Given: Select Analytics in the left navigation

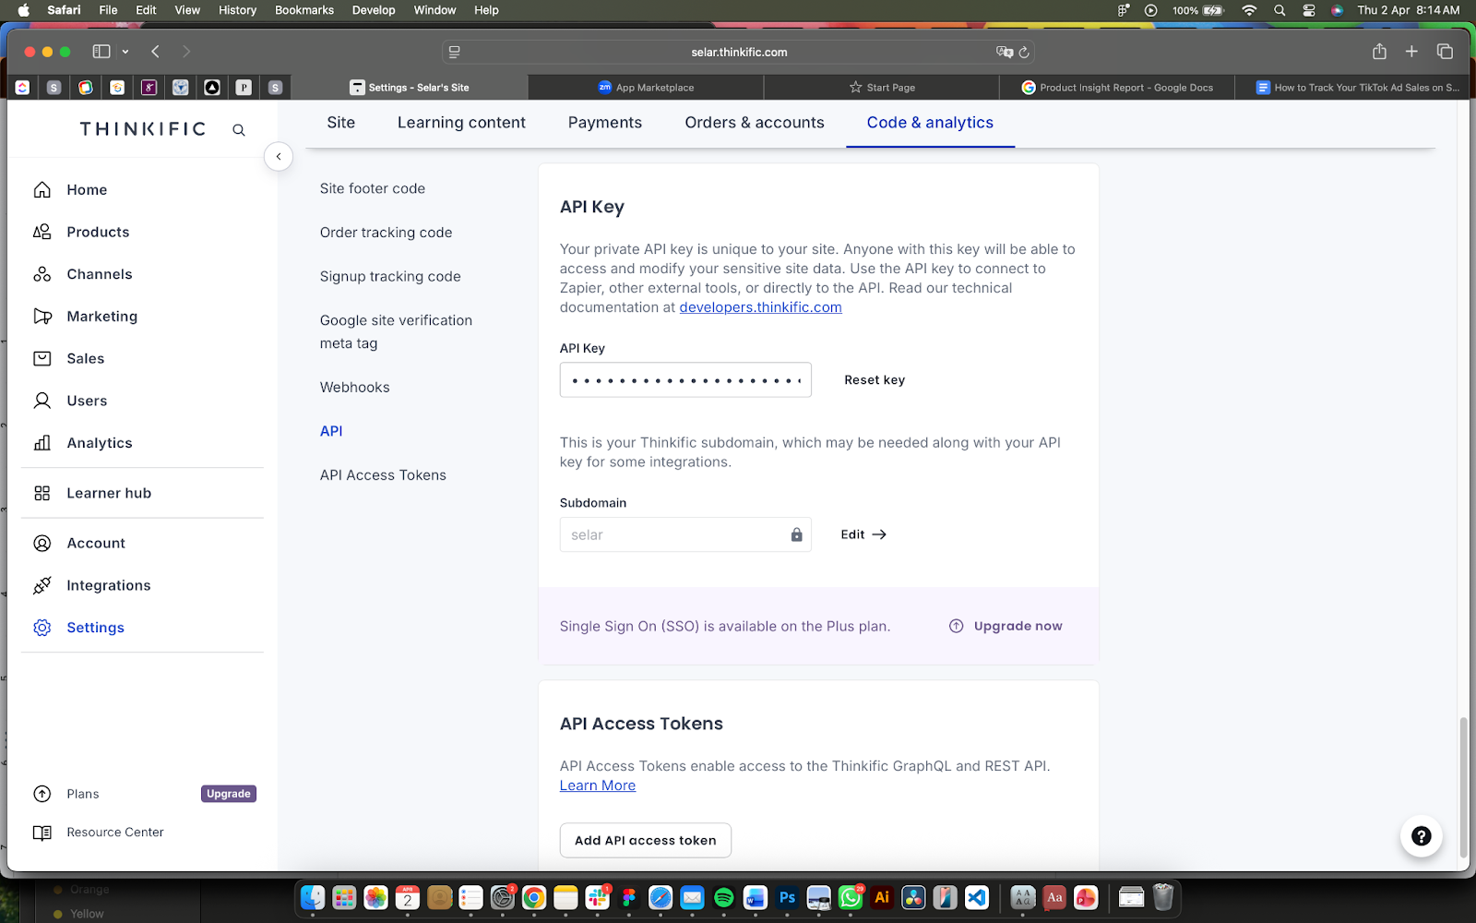Looking at the screenshot, I should point(99,443).
